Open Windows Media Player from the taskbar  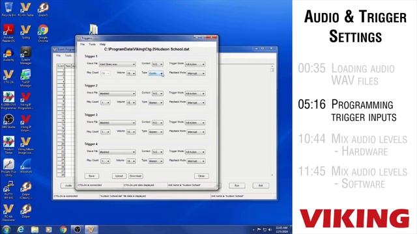(49, 229)
